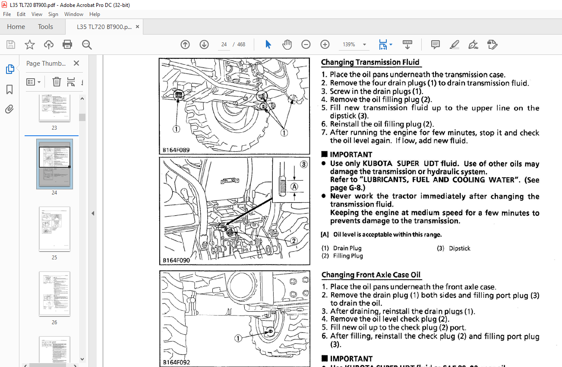Upload file with the cloud arrow icon
The height and width of the screenshot is (367, 562).
pos(49,45)
